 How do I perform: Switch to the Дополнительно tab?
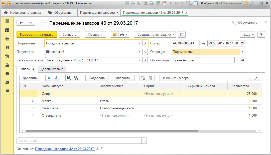pos(52,69)
